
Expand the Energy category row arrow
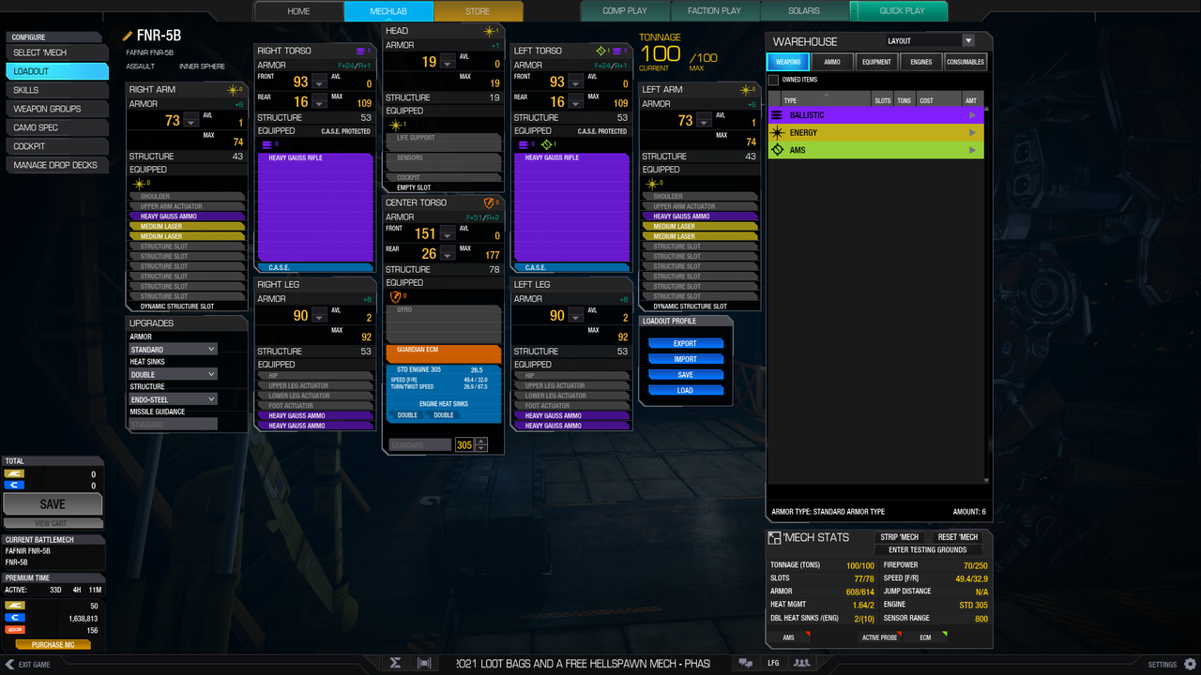point(972,133)
